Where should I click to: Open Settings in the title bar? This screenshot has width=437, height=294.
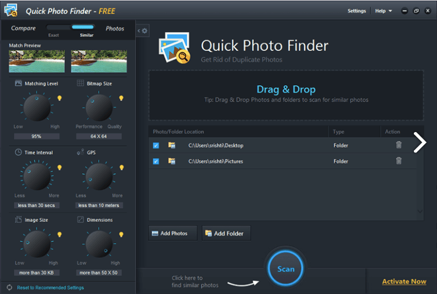click(x=356, y=11)
